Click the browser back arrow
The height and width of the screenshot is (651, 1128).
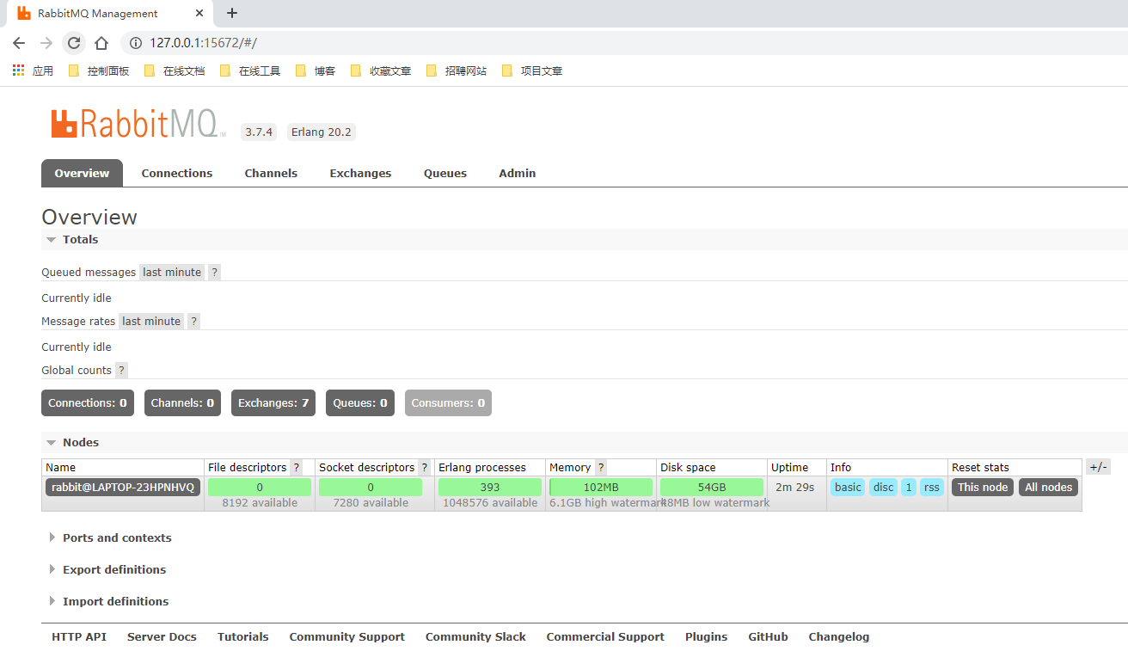[x=19, y=43]
